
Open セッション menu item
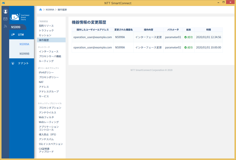(x=45, y=35)
